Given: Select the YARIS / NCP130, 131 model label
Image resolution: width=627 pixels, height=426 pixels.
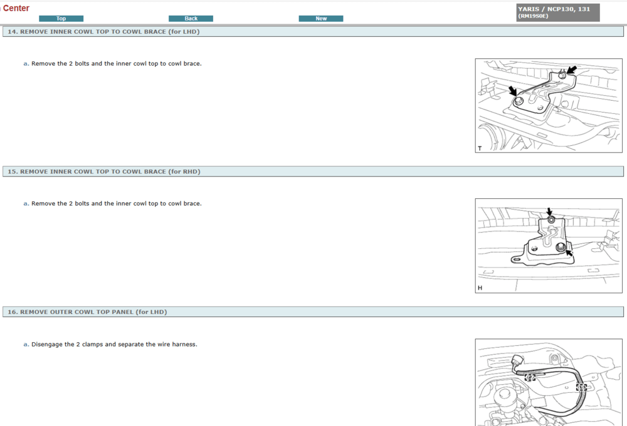Looking at the screenshot, I should tap(554, 9).
